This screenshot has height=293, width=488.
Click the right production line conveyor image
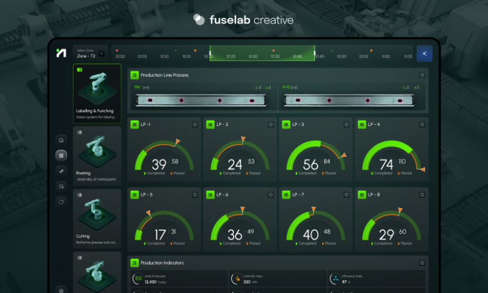pos(349,100)
